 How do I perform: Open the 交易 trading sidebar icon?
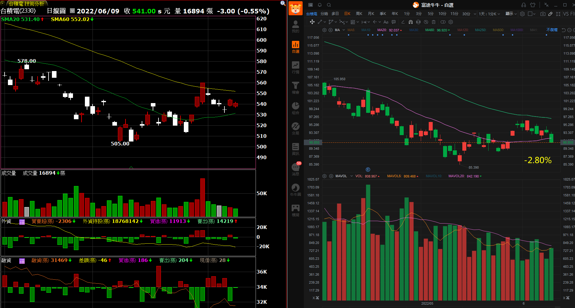coord(295,128)
